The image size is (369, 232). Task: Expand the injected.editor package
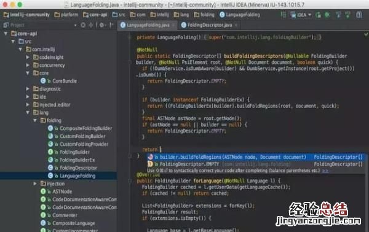click(x=28, y=104)
